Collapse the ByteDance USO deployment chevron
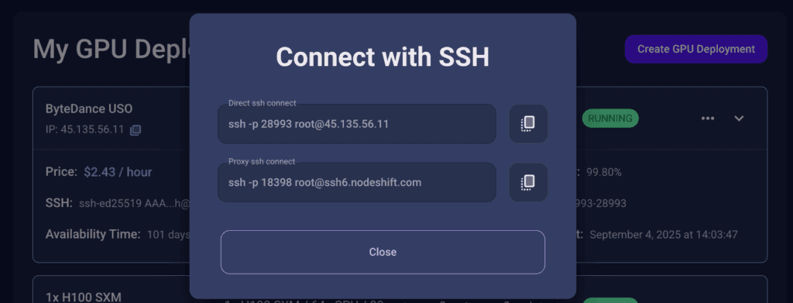 pos(739,119)
